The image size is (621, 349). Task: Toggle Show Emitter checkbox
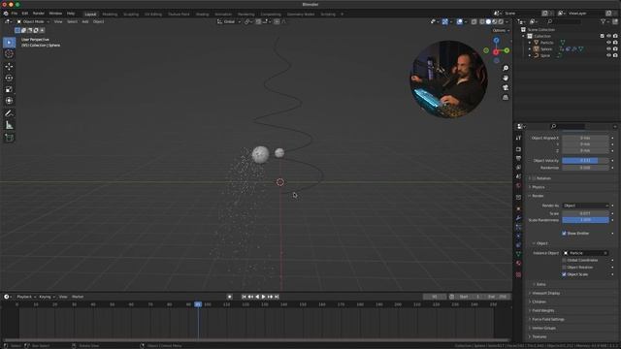pyautogui.click(x=564, y=234)
